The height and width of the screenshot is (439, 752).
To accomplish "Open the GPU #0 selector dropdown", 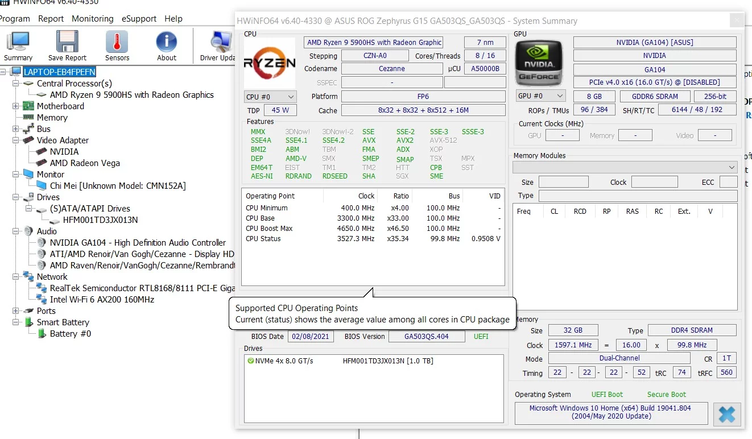I will [x=541, y=96].
